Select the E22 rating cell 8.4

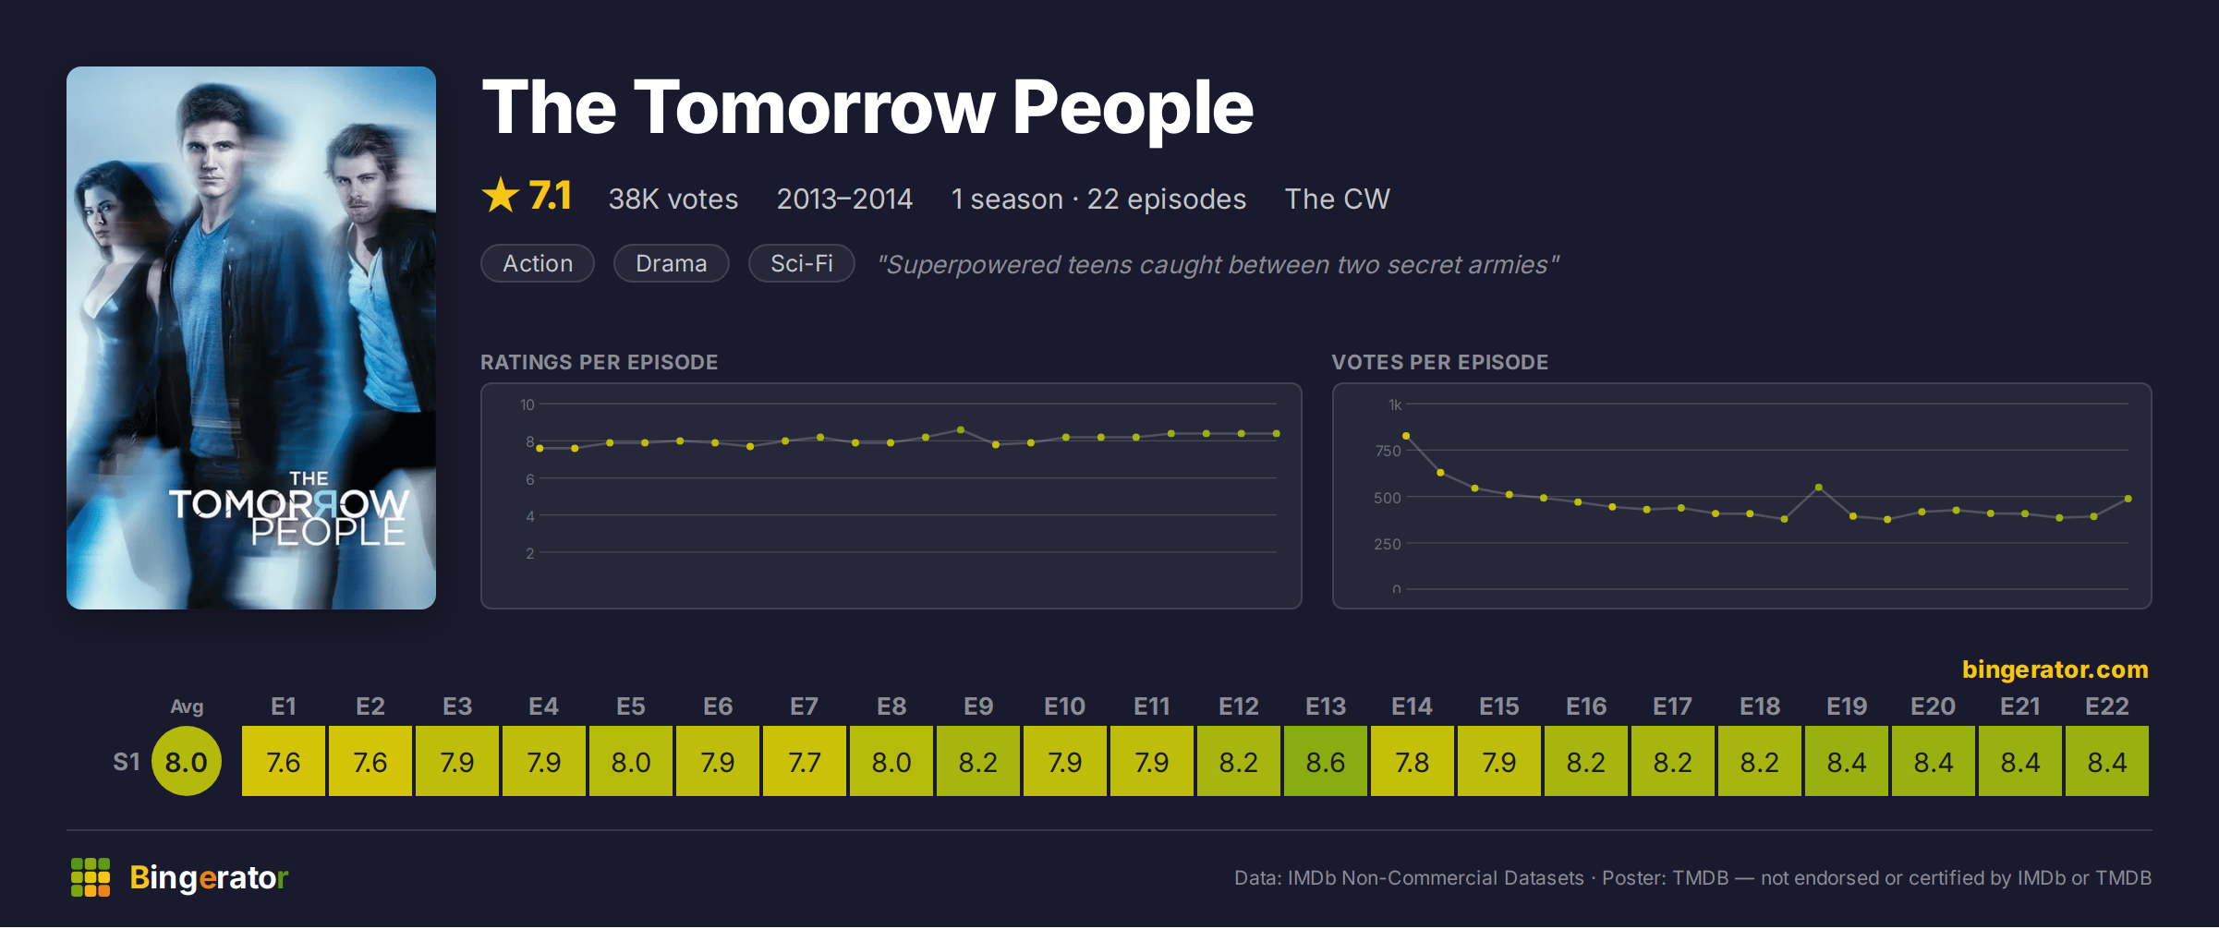2107,762
